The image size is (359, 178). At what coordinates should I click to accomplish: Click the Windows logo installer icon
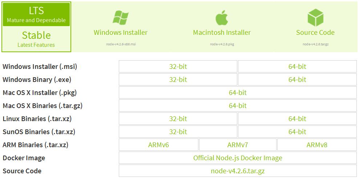coord(121,18)
